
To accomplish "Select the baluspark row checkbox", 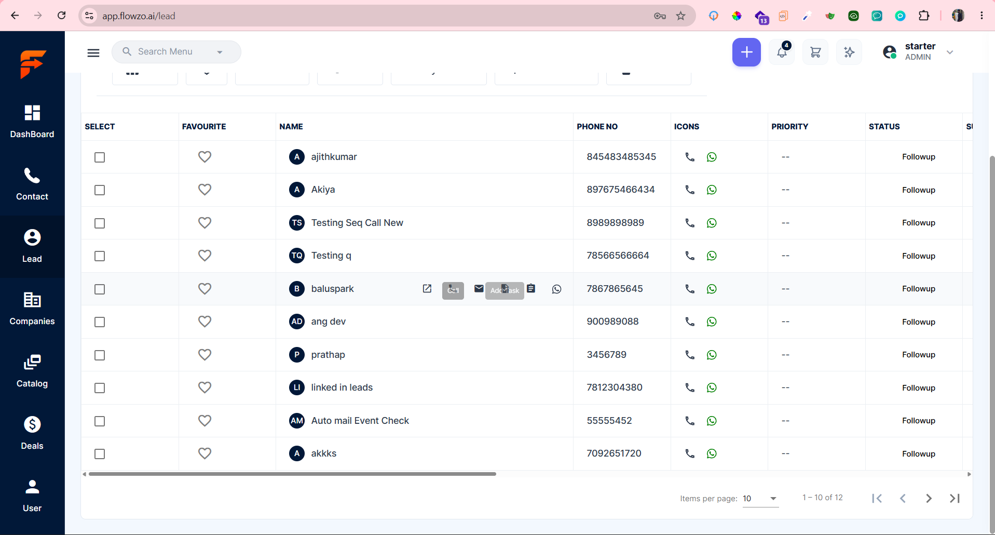I will (x=100, y=289).
